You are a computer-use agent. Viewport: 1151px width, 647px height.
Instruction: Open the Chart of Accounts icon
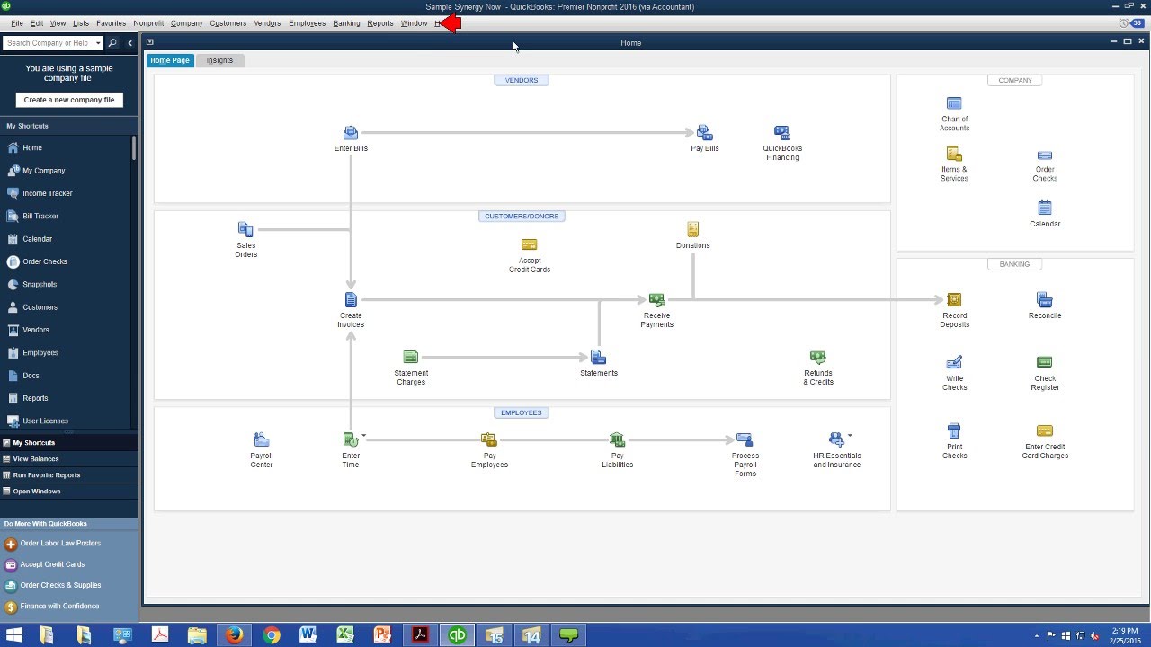(x=954, y=104)
